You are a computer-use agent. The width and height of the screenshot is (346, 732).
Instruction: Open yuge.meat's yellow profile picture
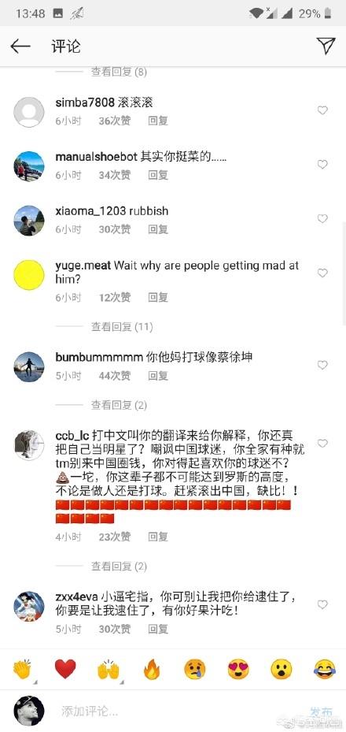coord(29,274)
